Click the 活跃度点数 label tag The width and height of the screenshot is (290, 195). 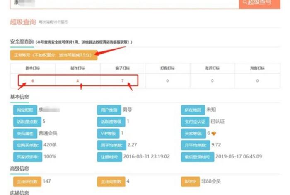27,122
